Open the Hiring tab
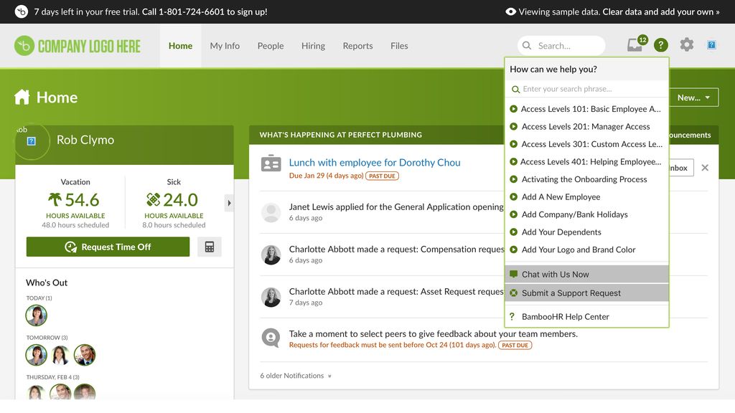The height and width of the screenshot is (413, 735). [x=313, y=46]
